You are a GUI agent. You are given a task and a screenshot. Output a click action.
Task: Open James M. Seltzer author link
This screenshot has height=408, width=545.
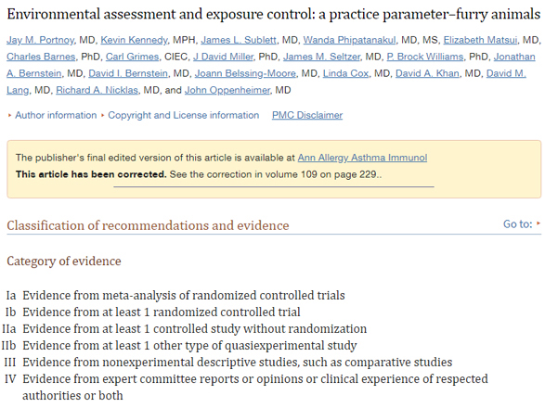click(x=321, y=57)
